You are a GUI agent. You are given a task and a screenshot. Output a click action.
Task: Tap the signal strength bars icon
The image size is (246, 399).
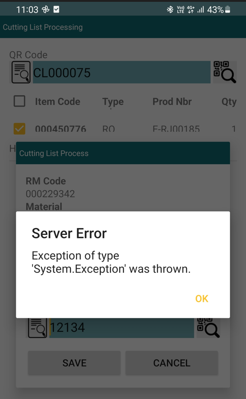coord(201,10)
